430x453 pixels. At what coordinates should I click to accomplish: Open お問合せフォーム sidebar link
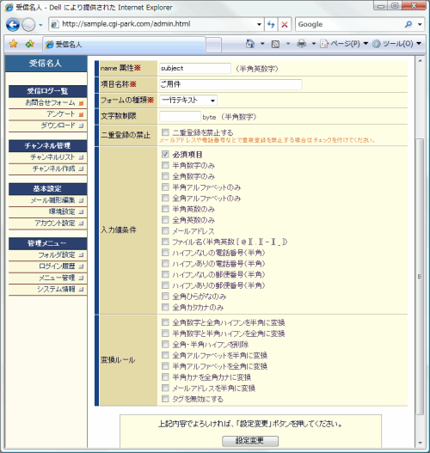point(50,102)
